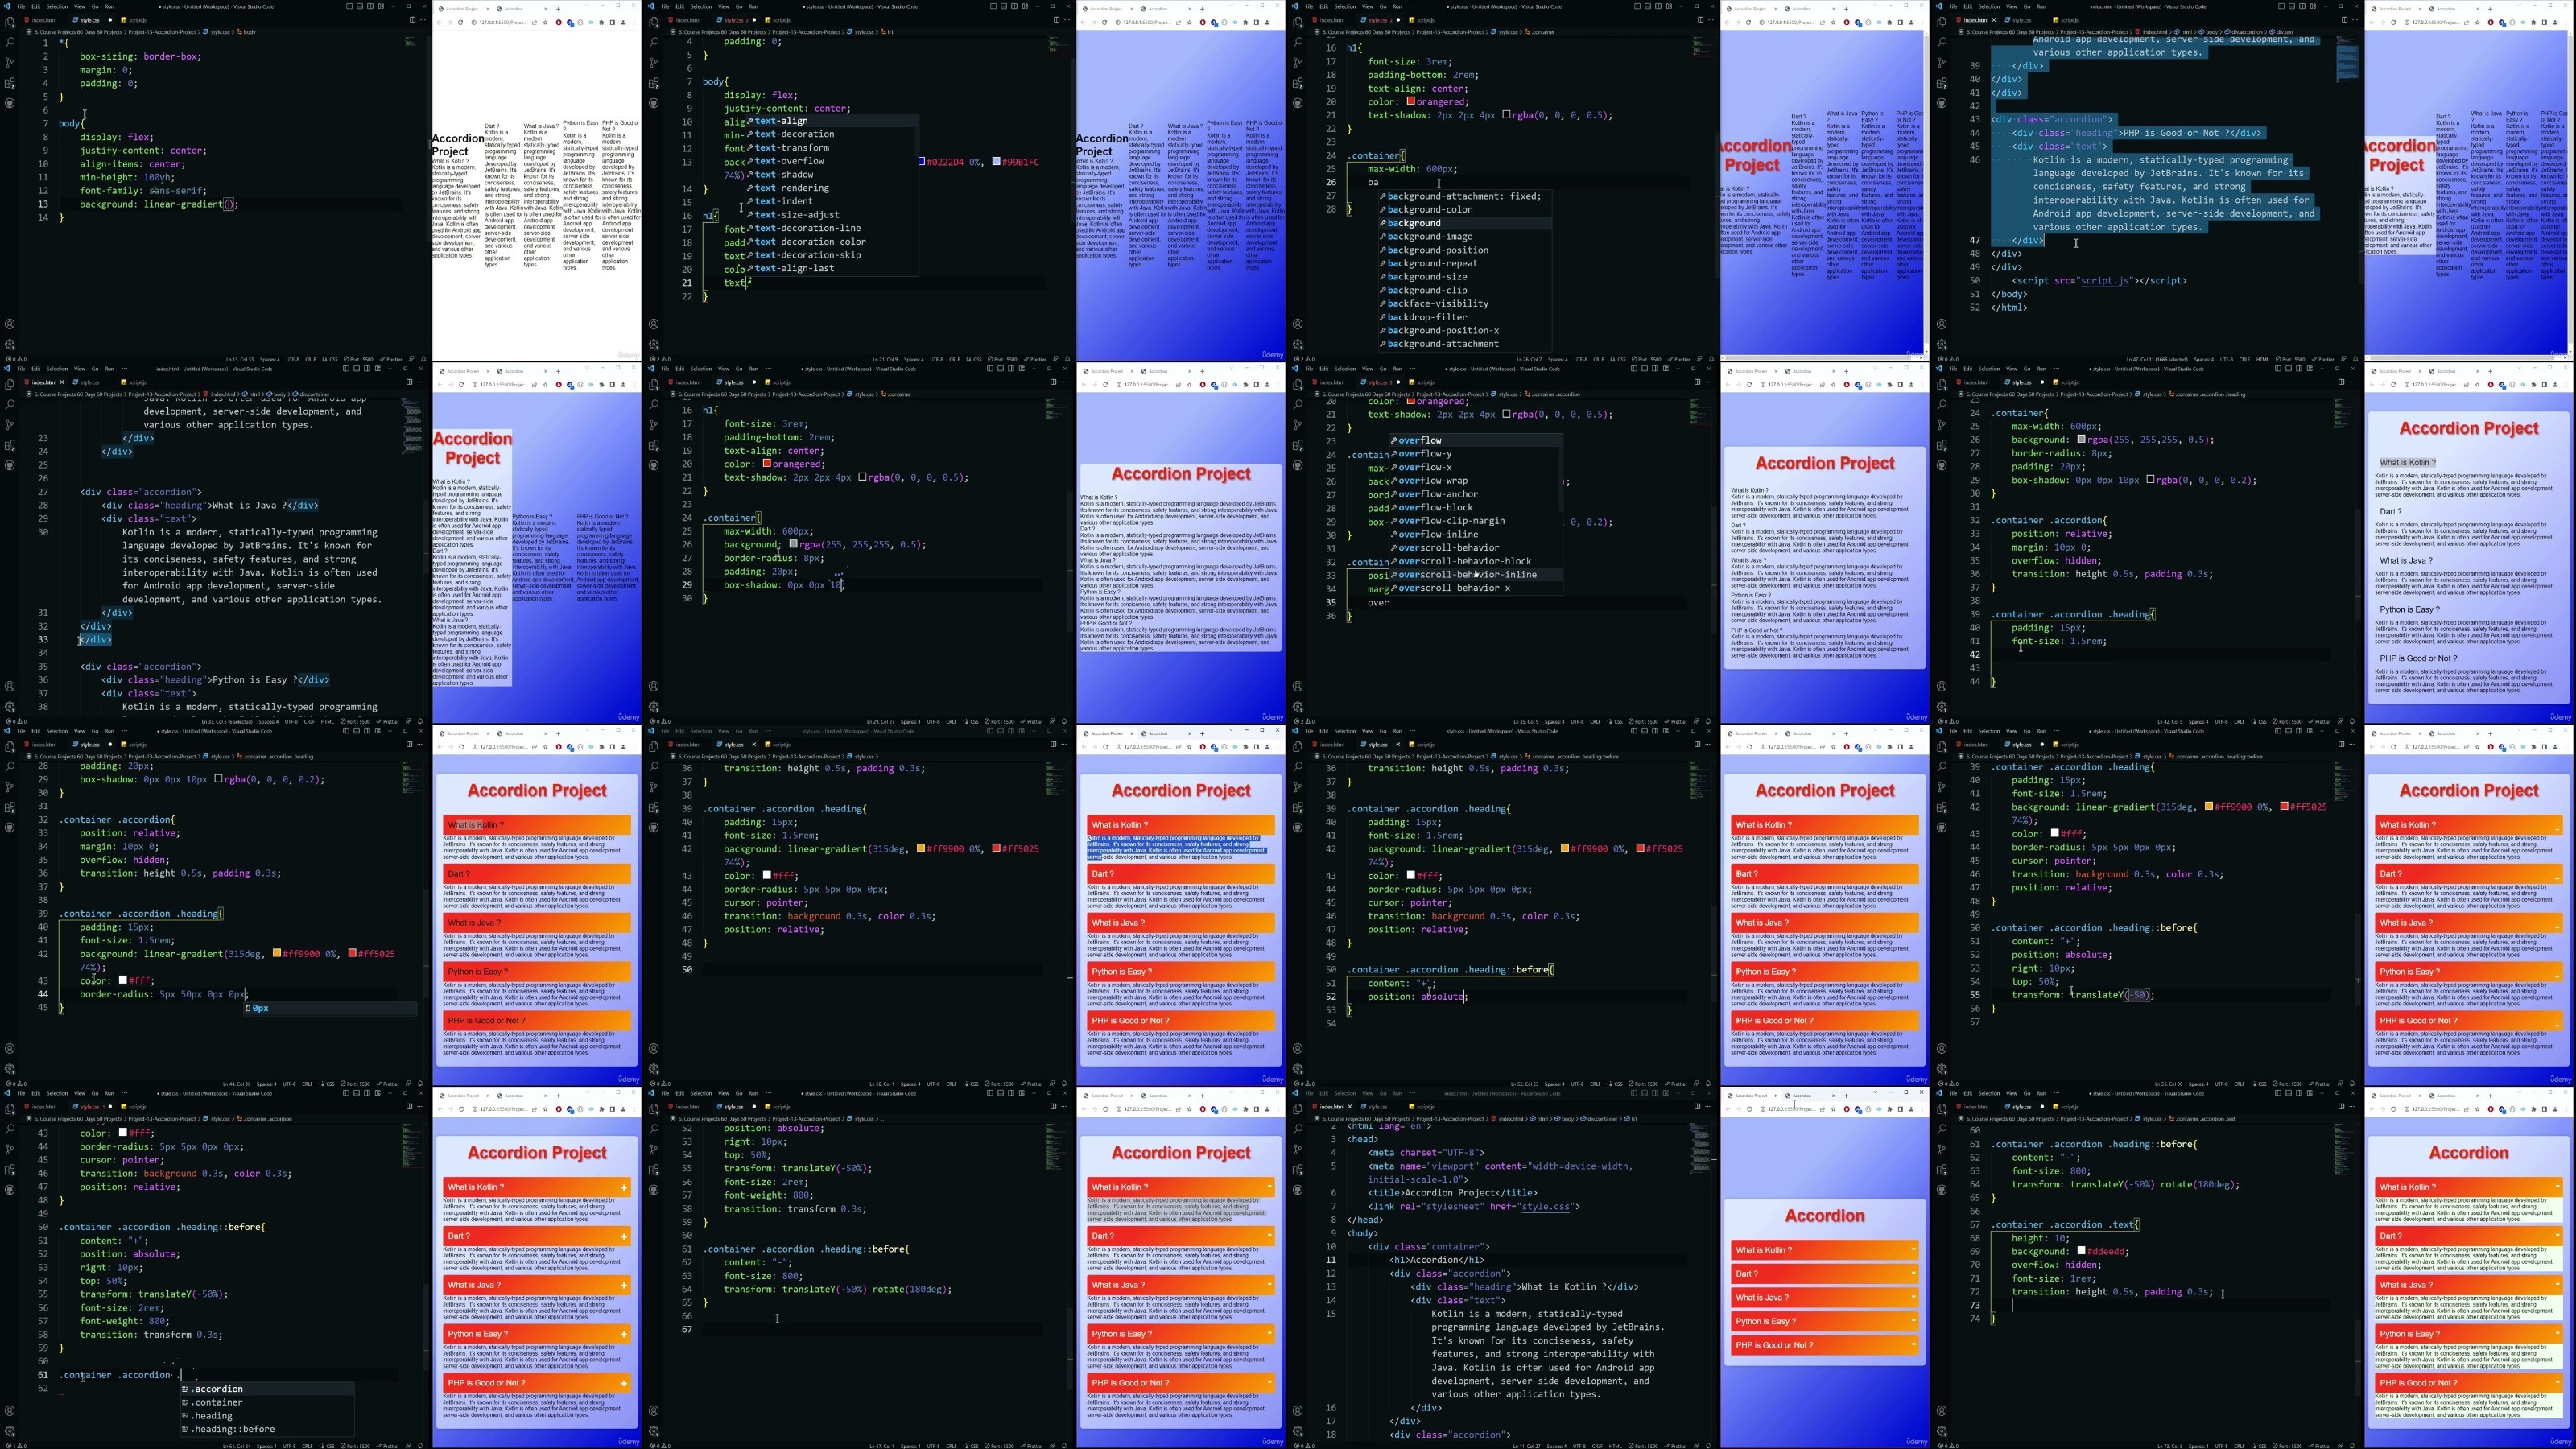Expand 'Python is Easy ?' in the collapsed accordion
This screenshot has width=2576, height=1449.
tap(1824, 1322)
